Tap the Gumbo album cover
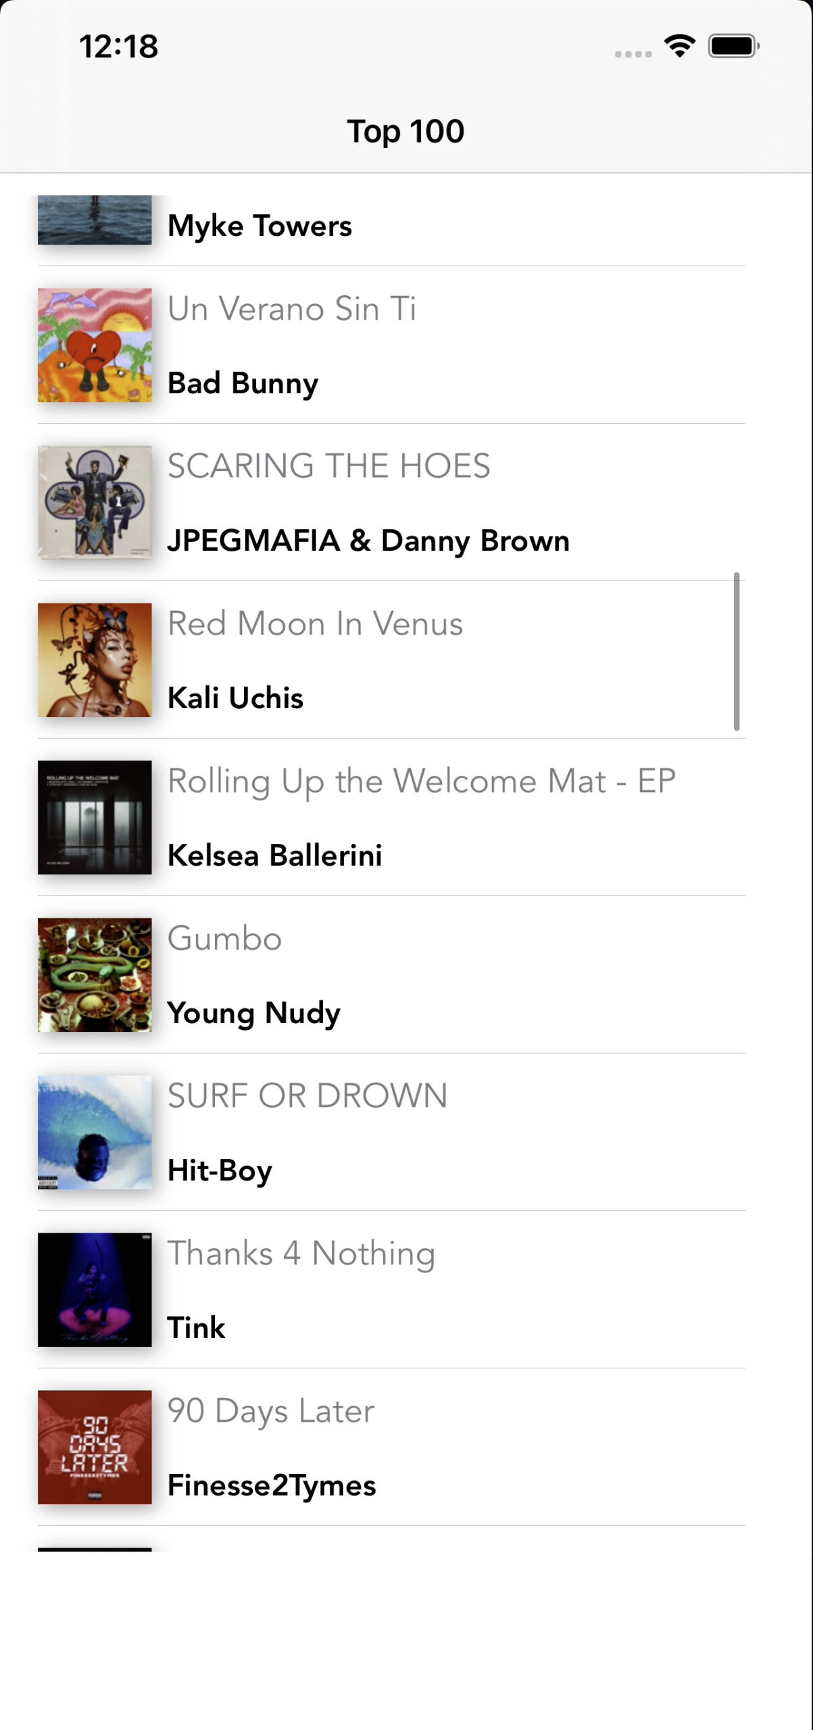The width and height of the screenshot is (813, 1730). pos(95,974)
